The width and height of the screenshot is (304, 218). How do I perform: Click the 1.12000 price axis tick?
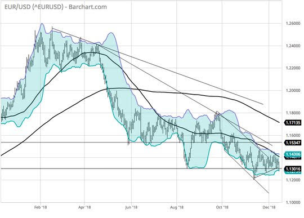pos(293,180)
